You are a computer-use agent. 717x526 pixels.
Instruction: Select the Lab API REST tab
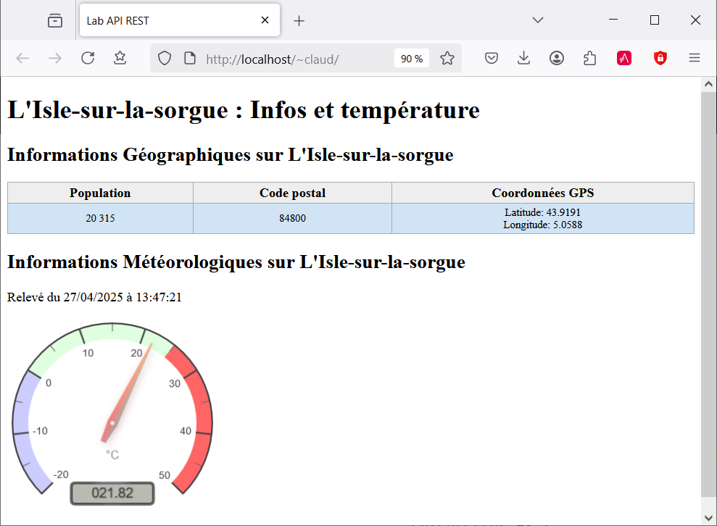[179, 20]
